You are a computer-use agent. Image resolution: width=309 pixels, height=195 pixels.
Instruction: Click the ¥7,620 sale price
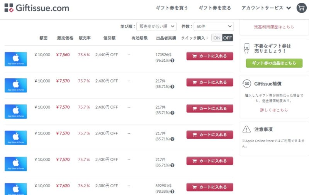point(63,186)
